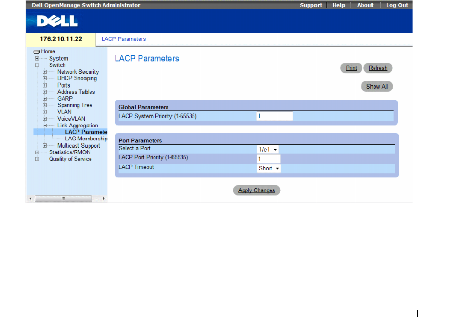The height and width of the screenshot is (317, 458).
Task: Expand the Spanning Tree node
Action: (x=45, y=105)
